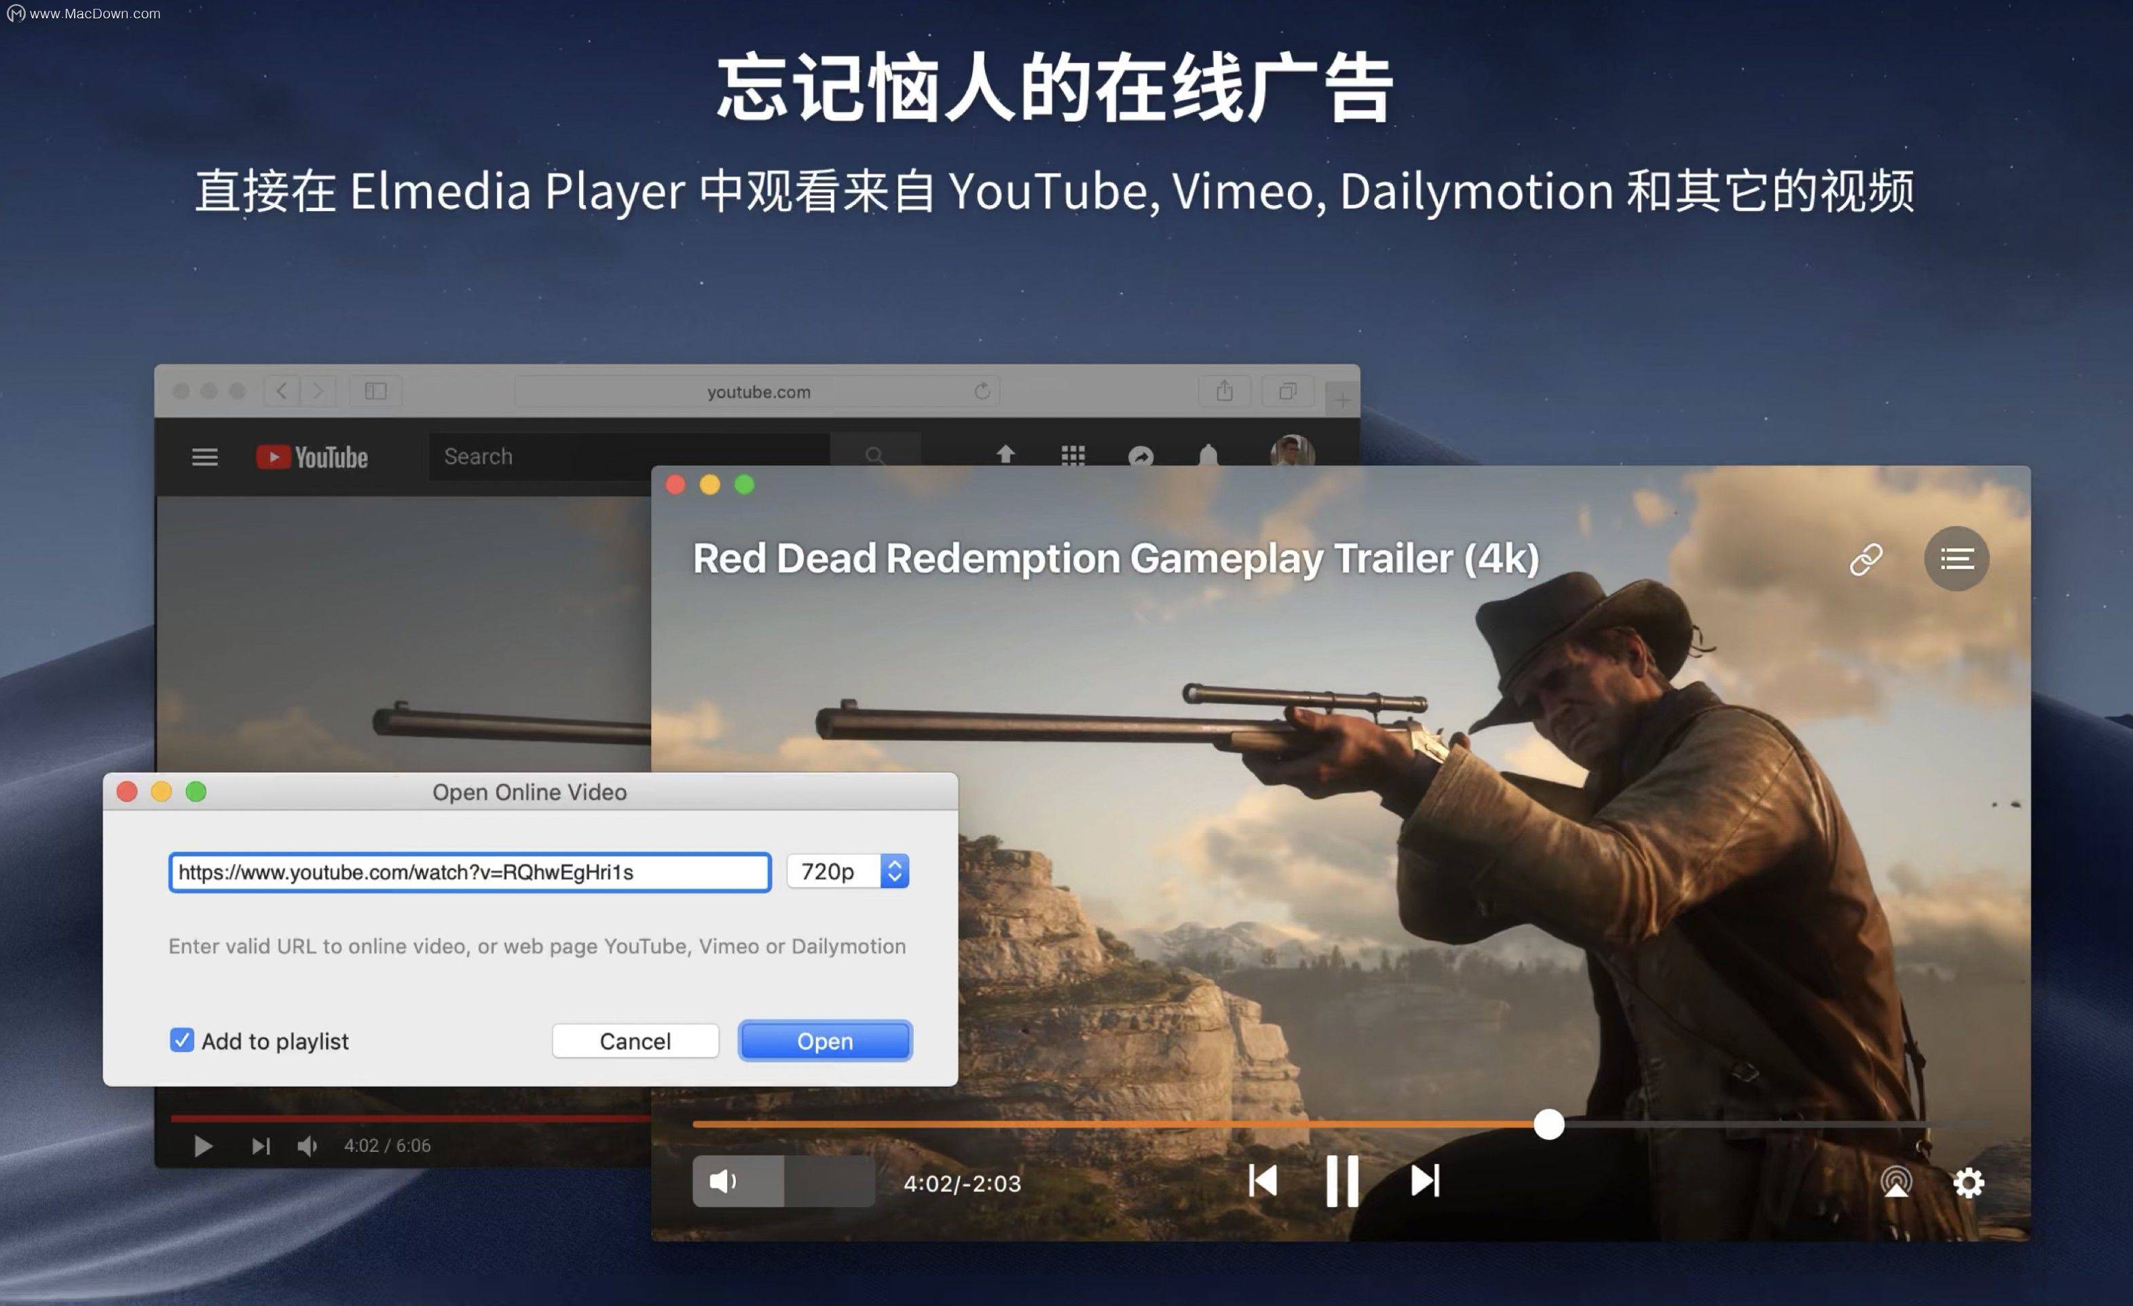Viewport: 2133px width, 1306px height.
Task: Click YouTube player next video button
Action: click(261, 1146)
